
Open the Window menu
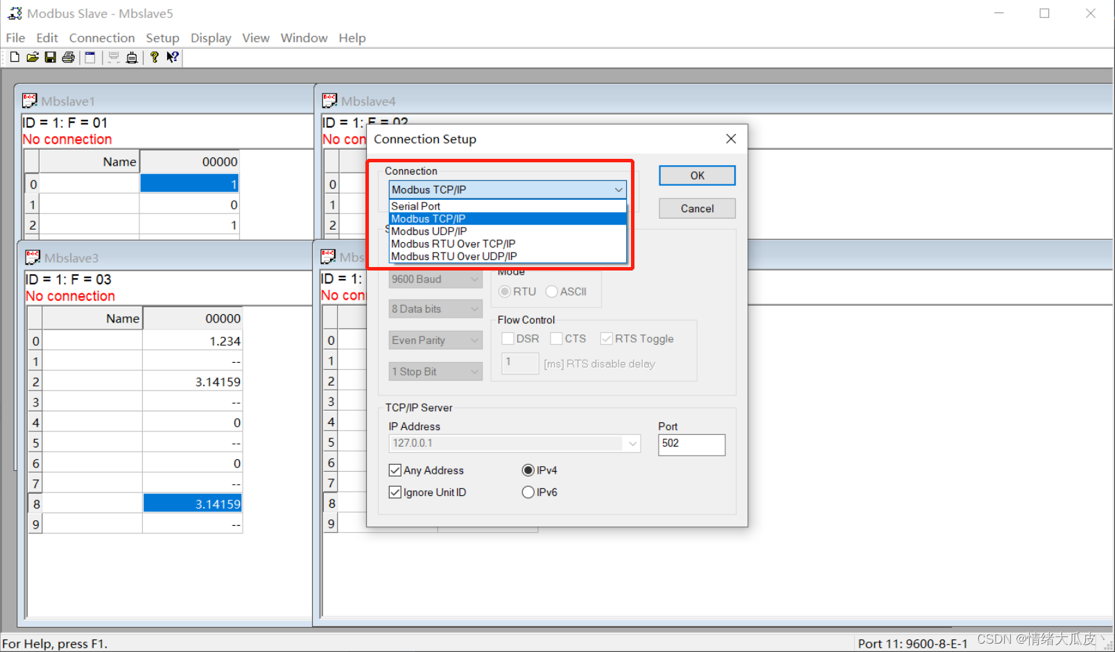(304, 37)
